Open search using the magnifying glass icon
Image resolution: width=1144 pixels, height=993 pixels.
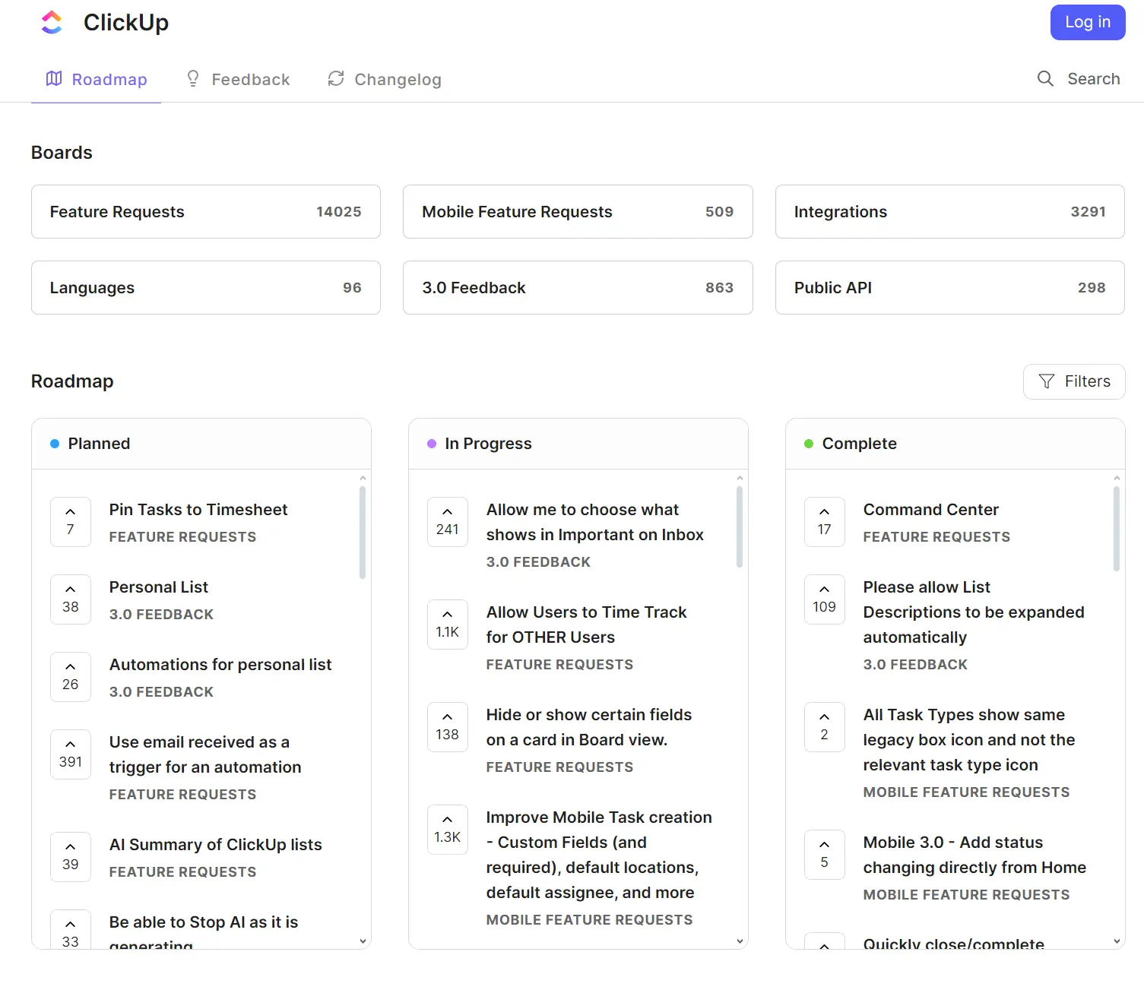tap(1045, 78)
